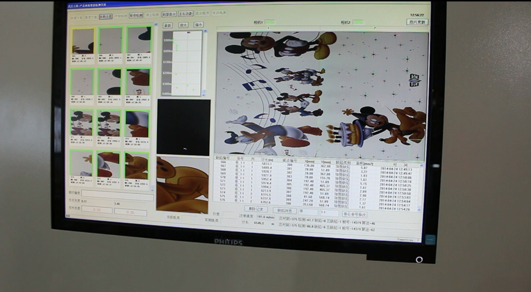
Task: Select last-row thumbnail with orange hand on gray
Action: tap(81, 163)
